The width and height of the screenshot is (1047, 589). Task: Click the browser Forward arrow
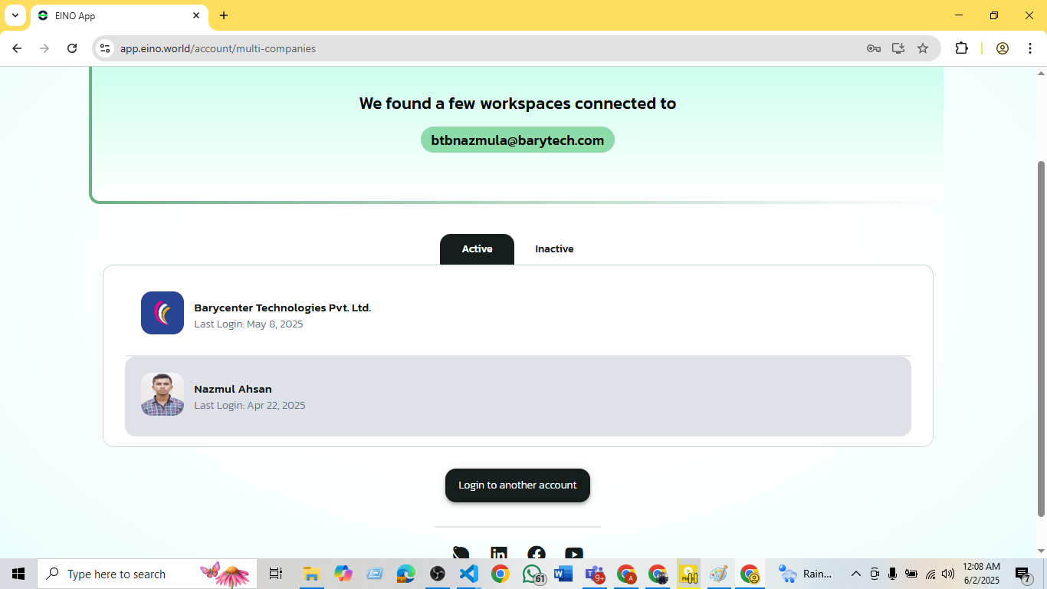[44, 48]
